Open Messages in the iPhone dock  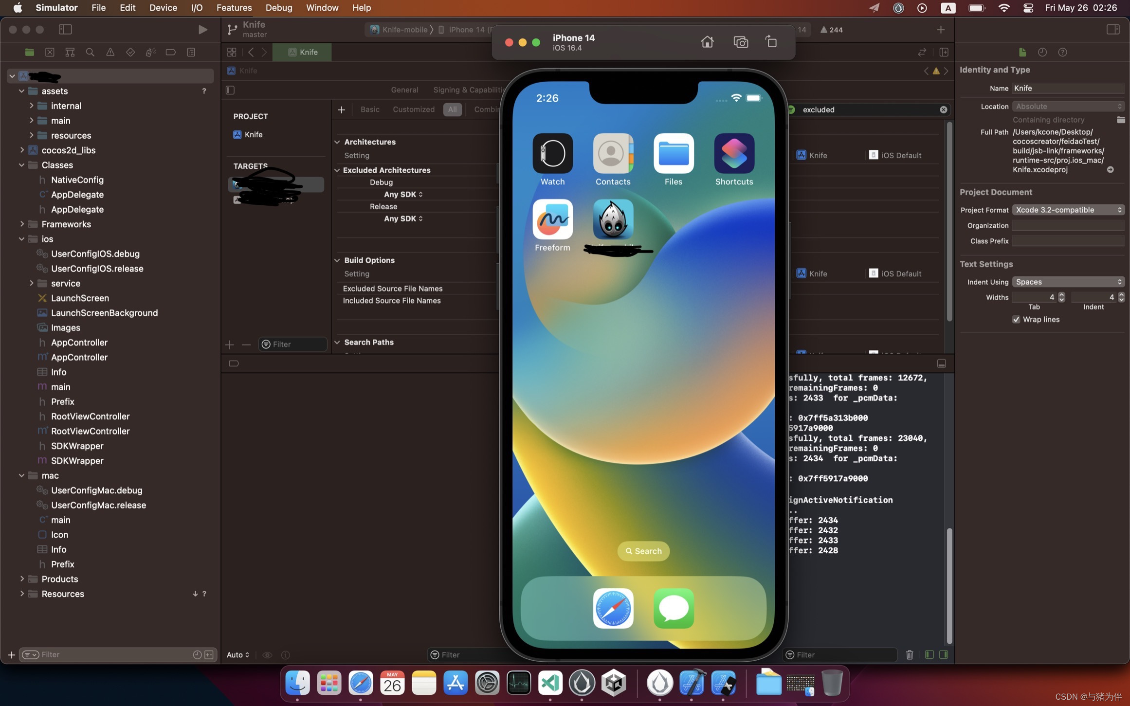pyautogui.click(x=674, y=608)
